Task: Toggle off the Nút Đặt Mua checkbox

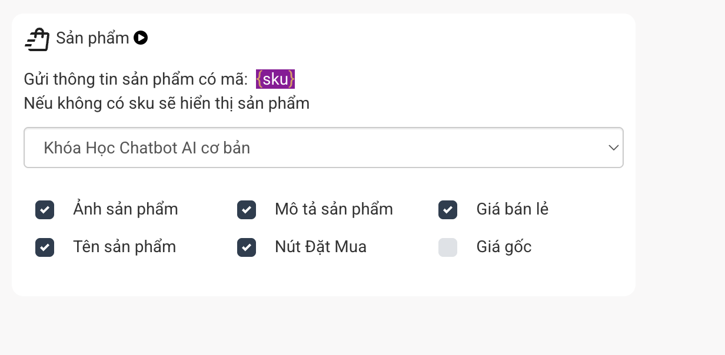Action: pyautogui.click(x=247, y=247)
